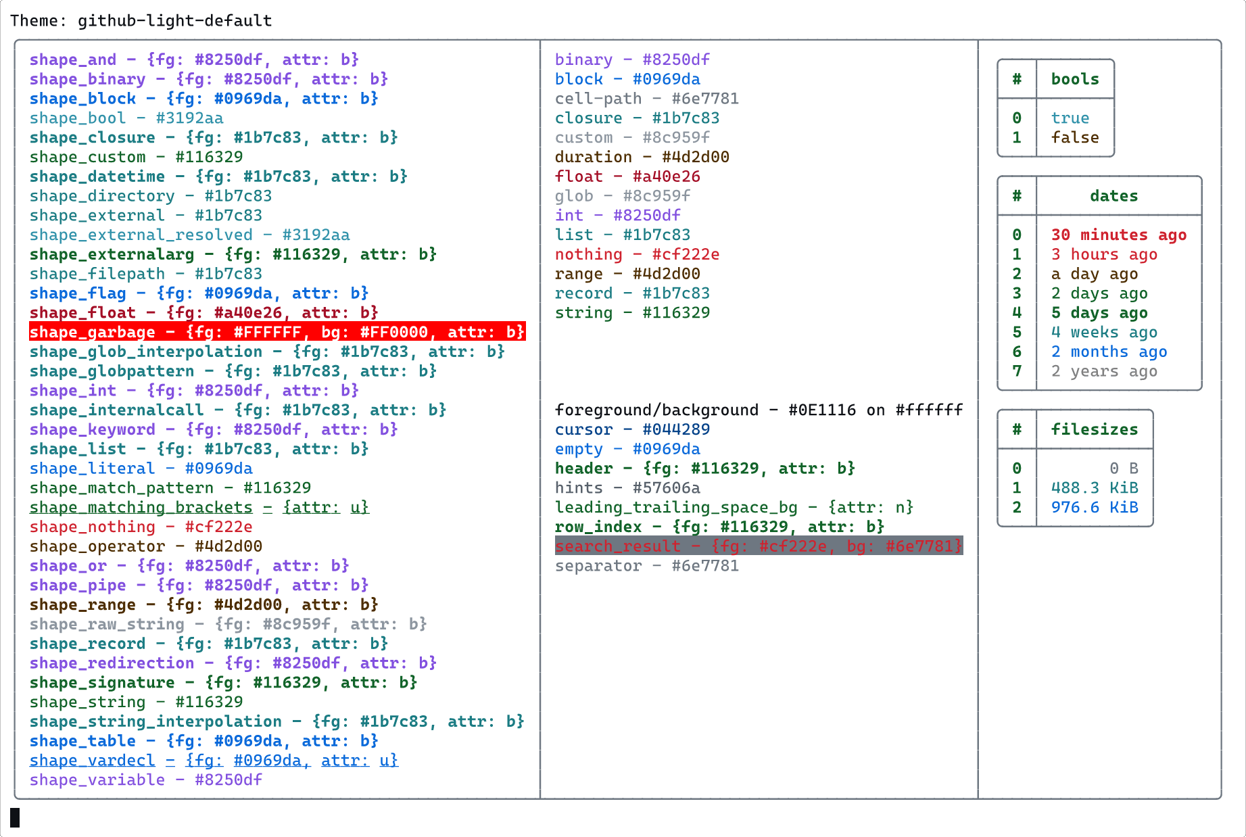The height and width of the screenshot is (837, 1246).
Task: Click the "2 years ago" date row
Action: pos(1103,371)
